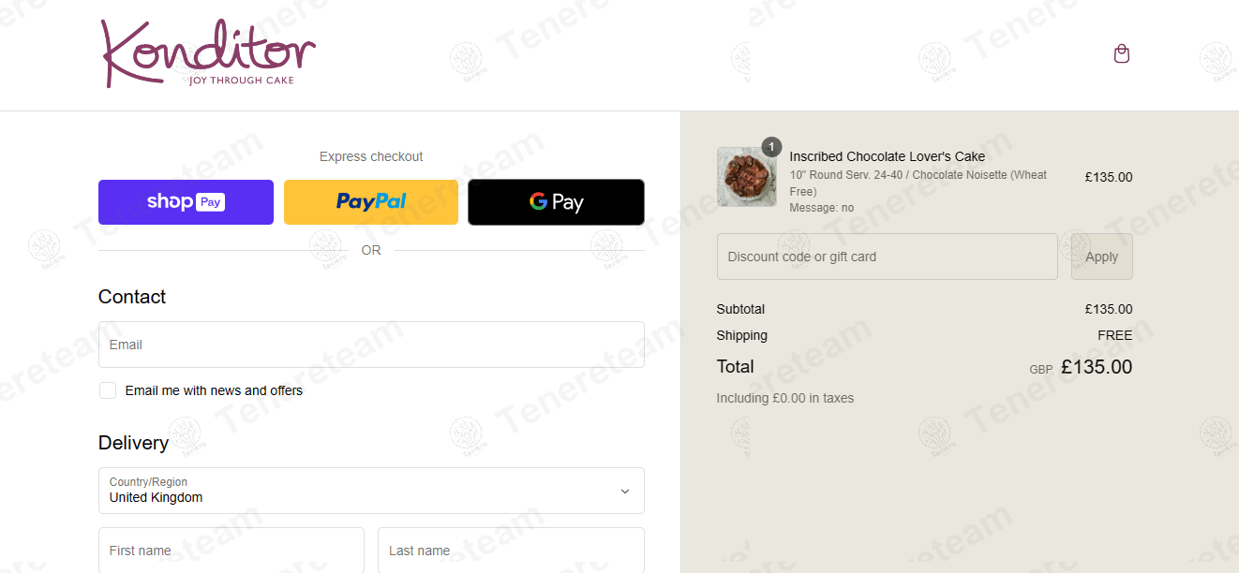Focus the Email input field
The height and width of the screenshot is (573, 1239).
click(x=371, y=345)
